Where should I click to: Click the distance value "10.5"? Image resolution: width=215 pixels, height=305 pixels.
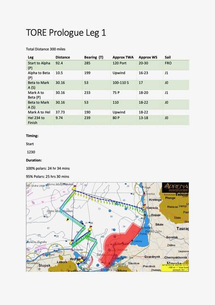pyautogui.click(x=59, y=73)
